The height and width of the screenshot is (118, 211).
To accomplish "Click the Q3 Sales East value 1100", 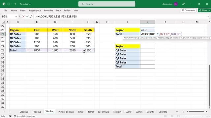I will click(x=37, y=42).
